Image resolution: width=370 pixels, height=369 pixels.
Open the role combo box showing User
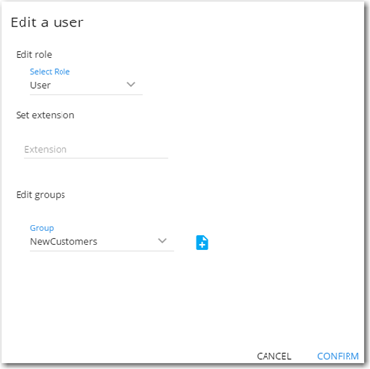click(86, 85)
